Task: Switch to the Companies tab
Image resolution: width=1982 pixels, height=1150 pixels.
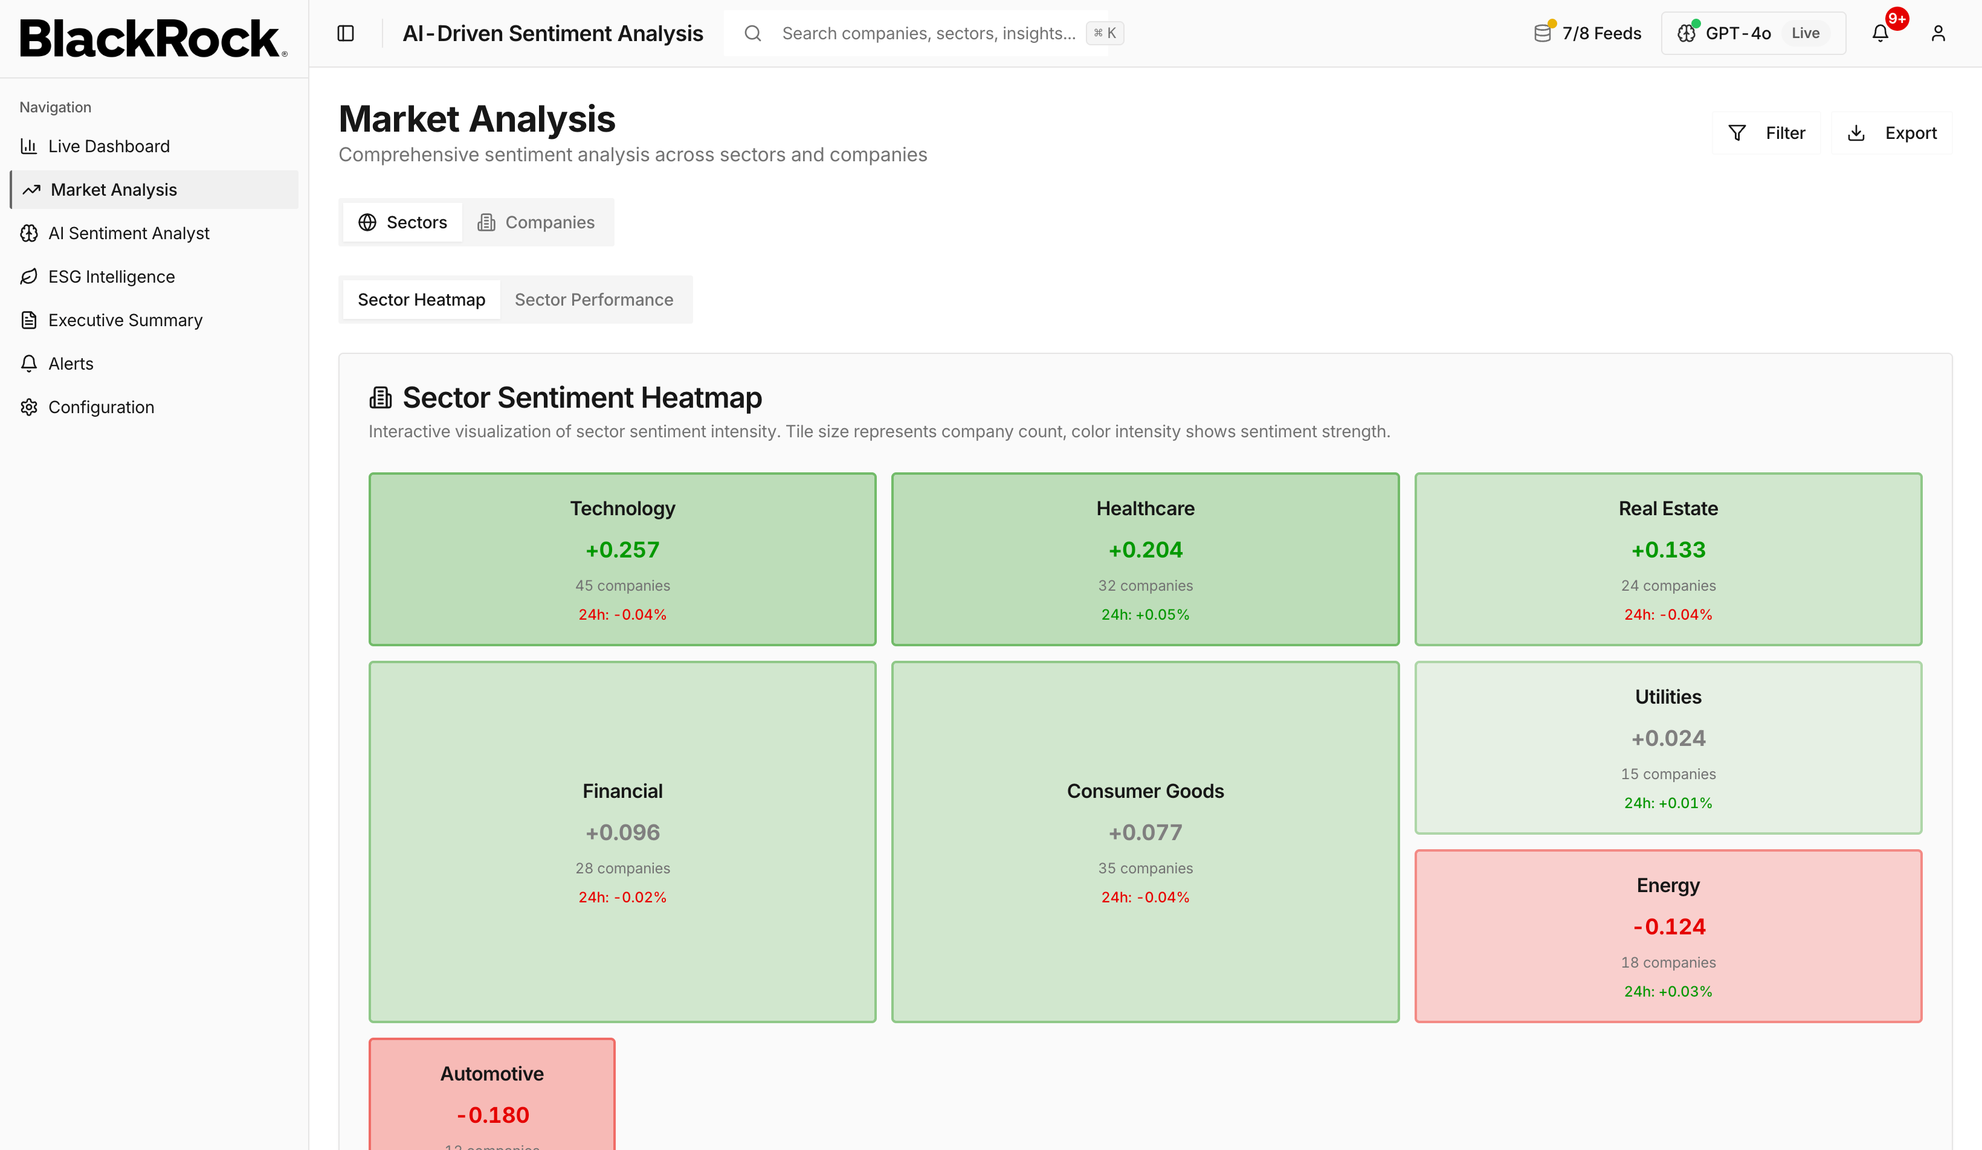Action: 535,222
